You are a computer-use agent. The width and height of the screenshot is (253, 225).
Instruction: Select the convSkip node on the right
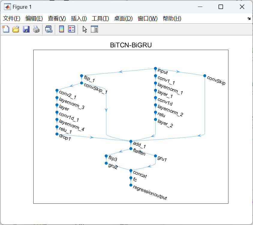click(x=204, y=76)
